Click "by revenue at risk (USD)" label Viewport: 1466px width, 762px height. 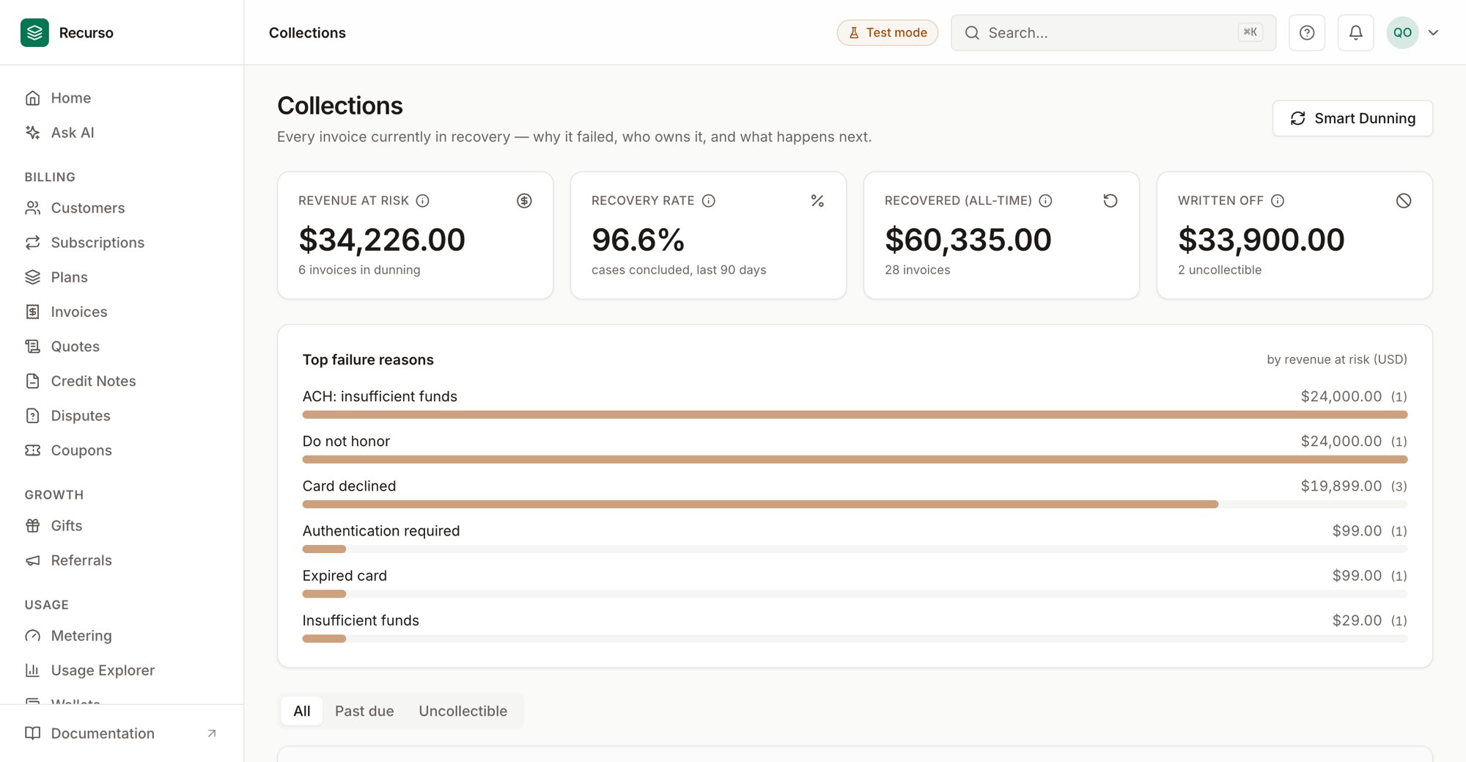pyautogui.click(x=1337, y=359)
